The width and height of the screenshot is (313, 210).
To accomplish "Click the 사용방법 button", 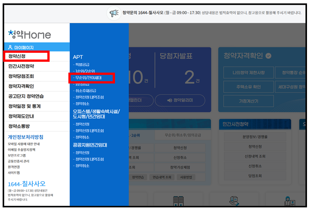I will [x=186, y=177].
